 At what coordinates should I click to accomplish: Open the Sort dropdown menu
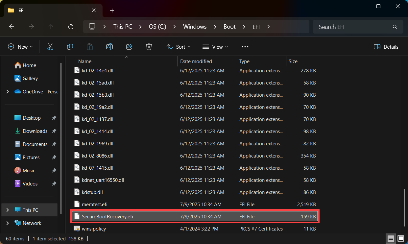click(x=179, y=47)
